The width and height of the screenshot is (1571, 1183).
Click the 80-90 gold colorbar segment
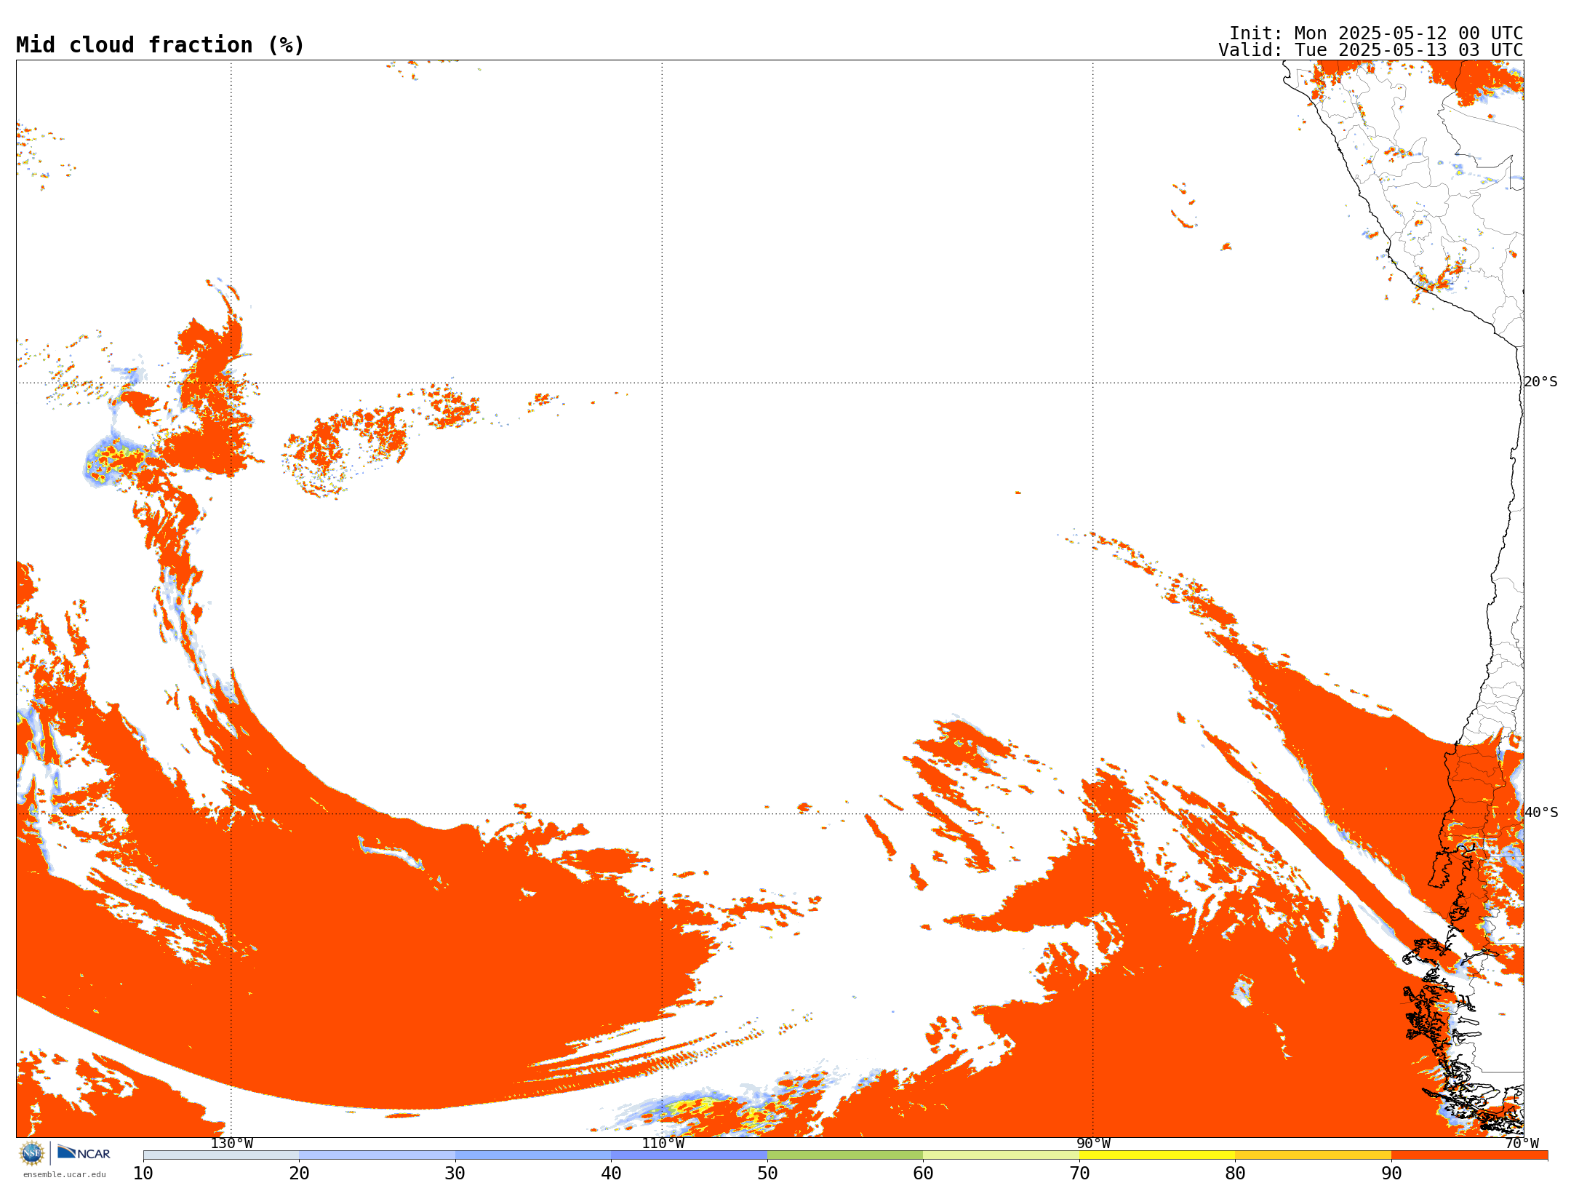[x=1313, y=1155]
